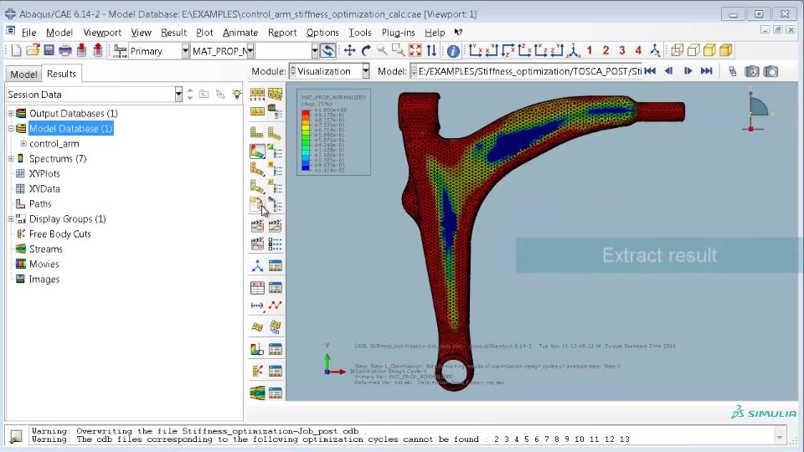Open the XY data creation tool

[257, 287]
